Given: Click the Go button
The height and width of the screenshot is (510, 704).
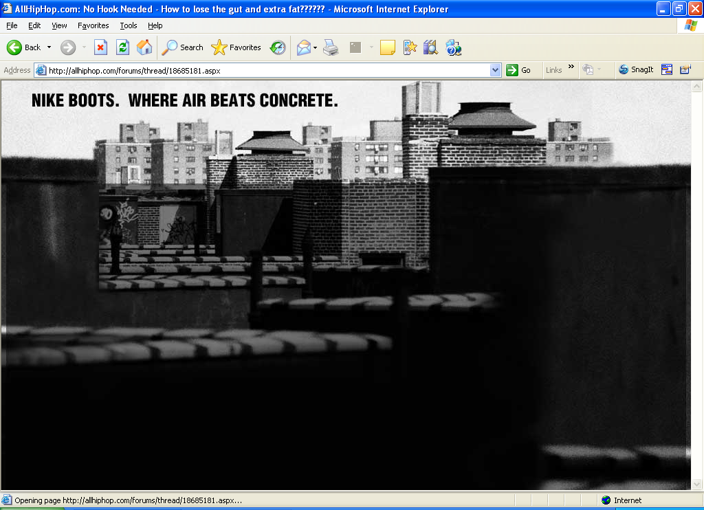Looking at the screenshot, I should (518, 70).
